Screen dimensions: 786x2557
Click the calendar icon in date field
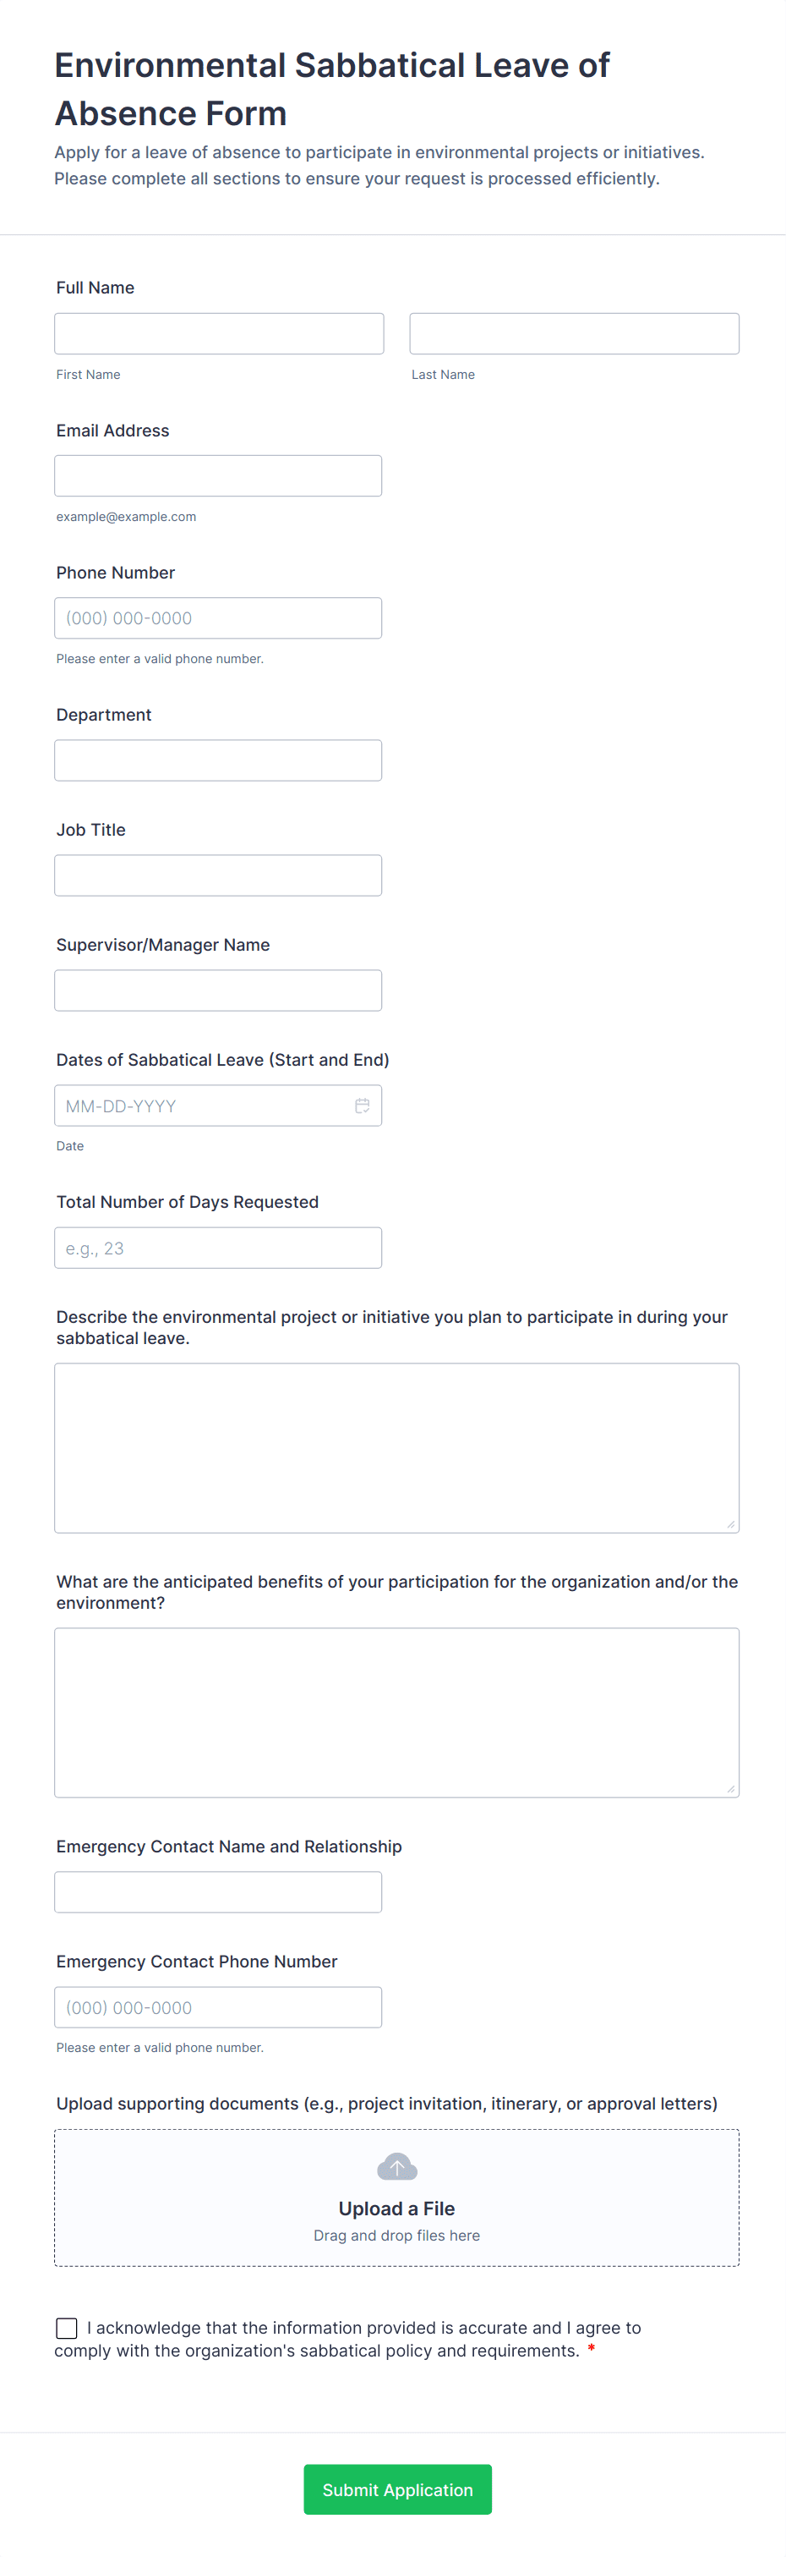tap(363, 1106)
